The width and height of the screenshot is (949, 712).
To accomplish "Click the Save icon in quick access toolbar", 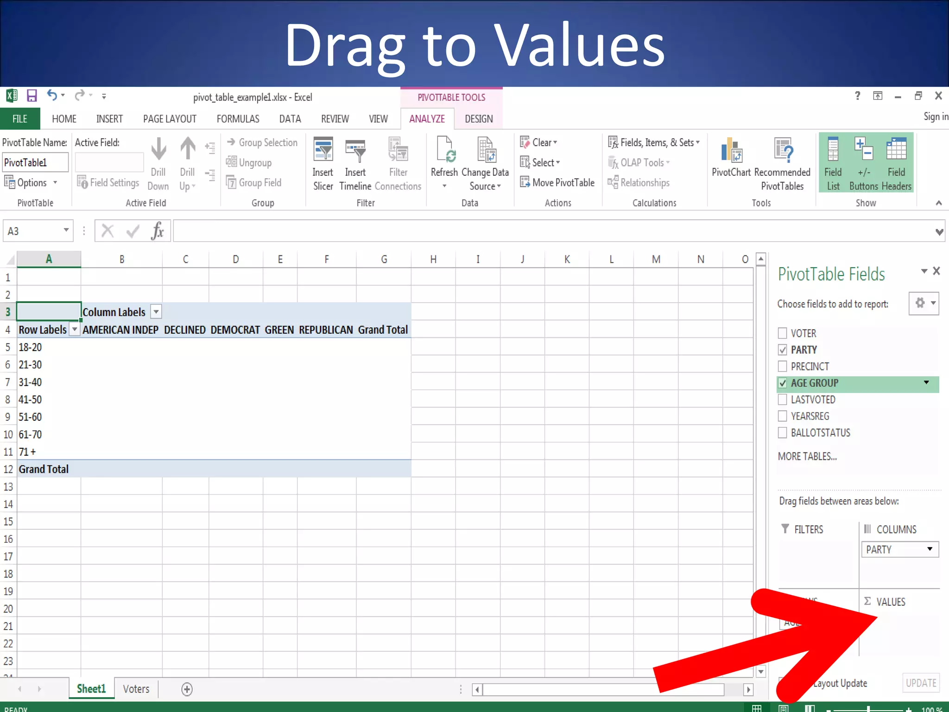I will click(32, 96).
